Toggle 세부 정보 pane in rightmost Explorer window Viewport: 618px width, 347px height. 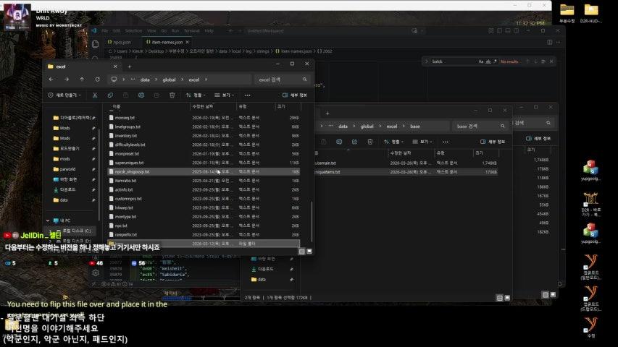coord(538,139)
